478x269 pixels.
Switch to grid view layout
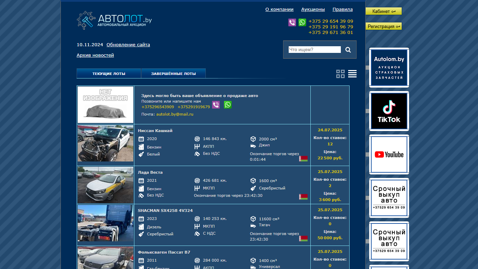[340, 74]
